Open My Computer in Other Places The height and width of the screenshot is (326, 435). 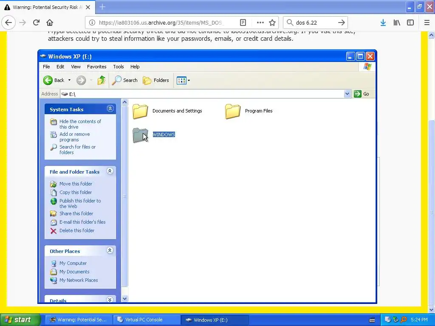pos(73,263)
